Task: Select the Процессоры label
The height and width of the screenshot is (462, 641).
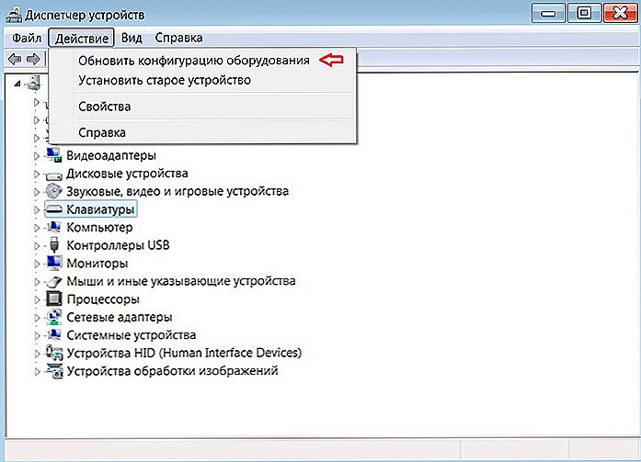Action: (x=103, y=299)
